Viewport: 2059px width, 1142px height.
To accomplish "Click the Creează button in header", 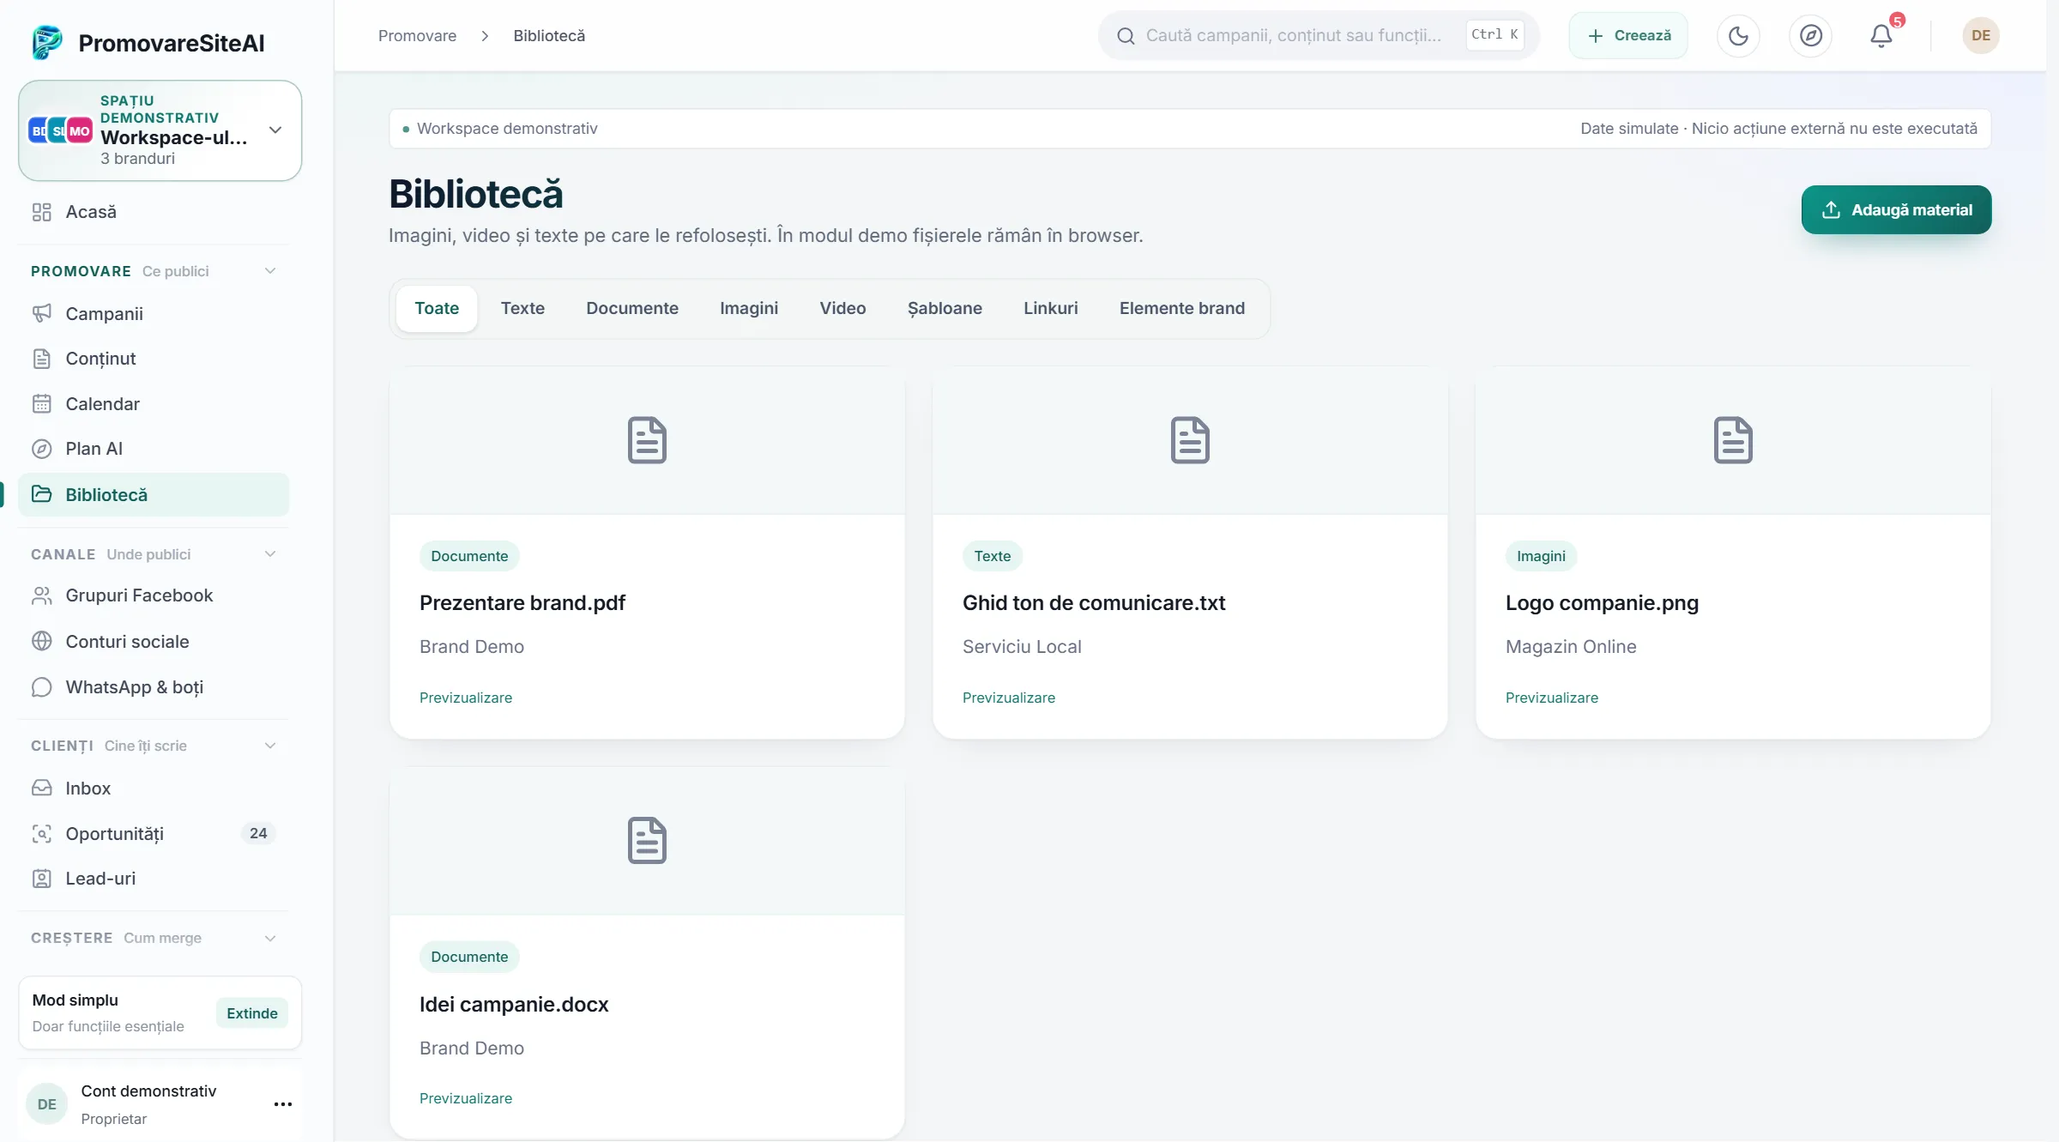I will (x=1627, y=35).
